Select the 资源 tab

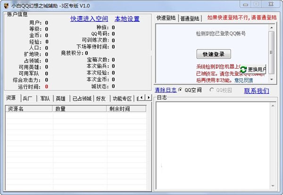(11, 98)
